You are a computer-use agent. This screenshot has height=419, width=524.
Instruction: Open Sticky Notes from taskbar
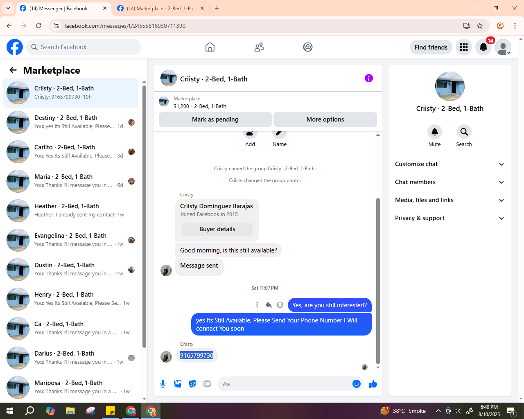pyautogui.click(x=111, y=411)
